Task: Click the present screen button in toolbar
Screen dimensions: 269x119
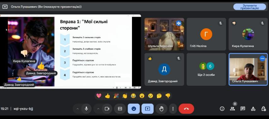Action: [147, 109]
